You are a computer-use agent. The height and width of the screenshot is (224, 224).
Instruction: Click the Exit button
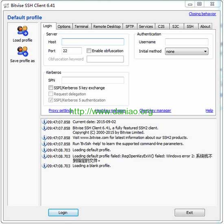189,213
